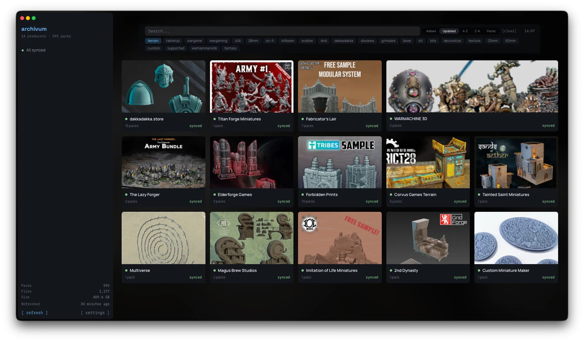Focus the Search input field

pyautogui.click(x=282, y=31)
